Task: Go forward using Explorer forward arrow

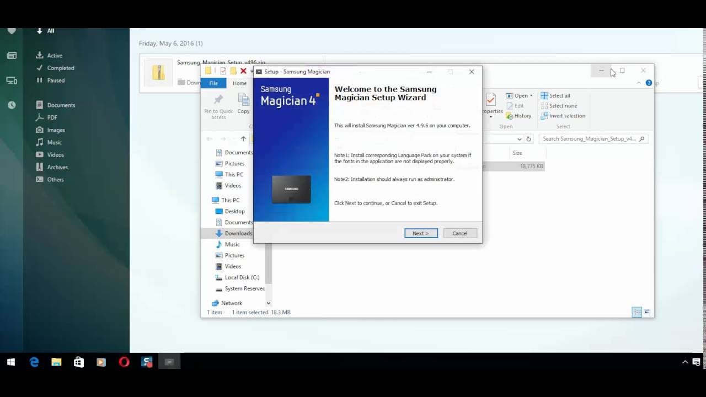Action: tap(223, 139)
